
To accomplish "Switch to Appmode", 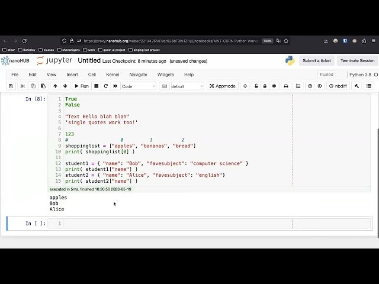I will coord(223,86).
